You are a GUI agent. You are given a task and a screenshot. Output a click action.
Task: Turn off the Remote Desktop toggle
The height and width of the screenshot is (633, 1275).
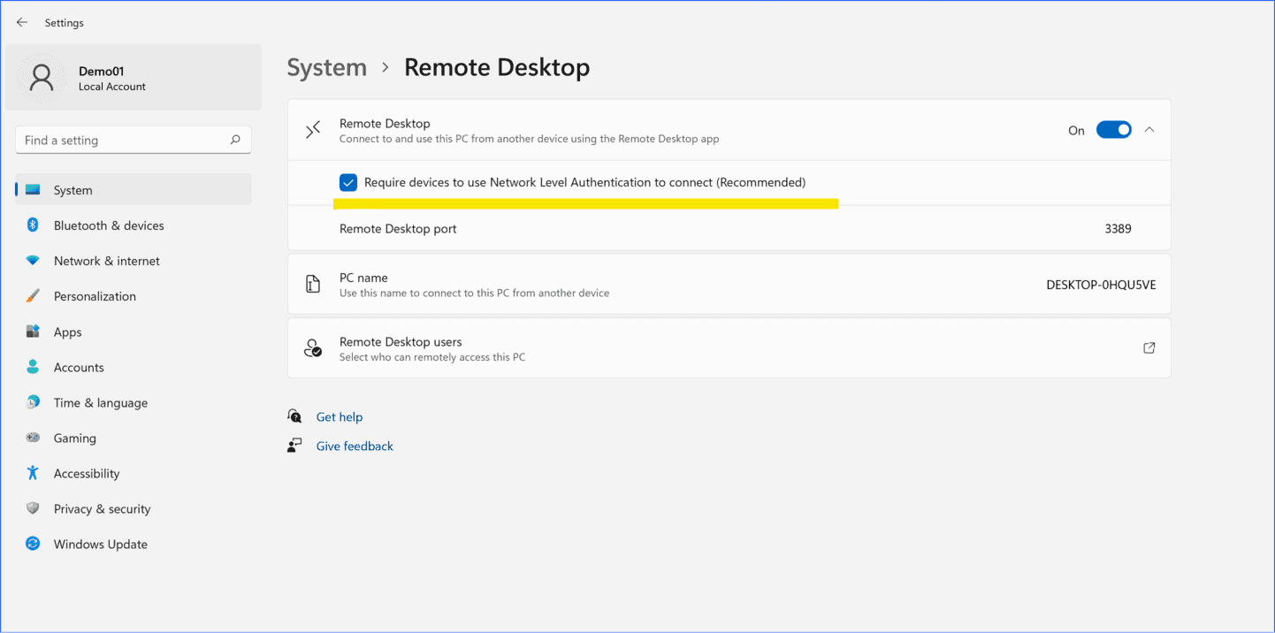(1114, 130)
